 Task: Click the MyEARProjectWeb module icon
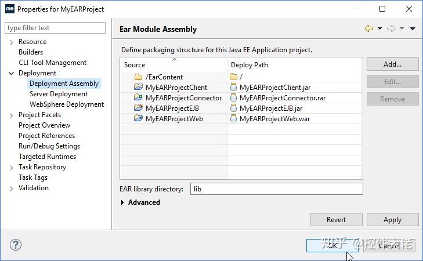[138, 119]
